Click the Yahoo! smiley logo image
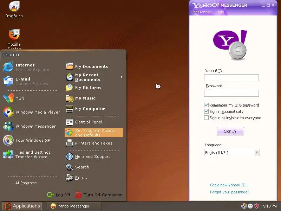Viewport: 281px width, 211px height. pyautogui.click(x=230, y=45)
